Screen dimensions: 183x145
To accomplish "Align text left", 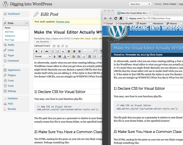I will (69, 51).
